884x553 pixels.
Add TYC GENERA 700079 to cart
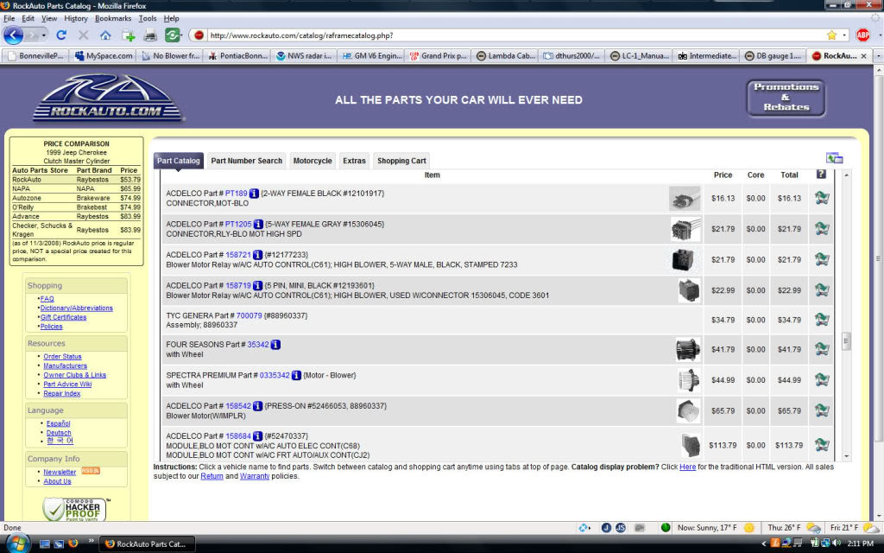[x=822, y=320]
